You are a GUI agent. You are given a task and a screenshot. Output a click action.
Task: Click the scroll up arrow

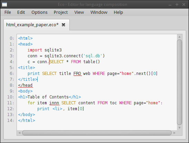179,37
